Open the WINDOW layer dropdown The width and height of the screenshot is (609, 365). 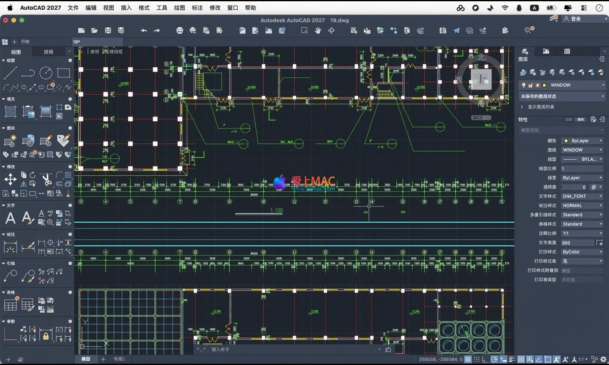pos(603,85)
